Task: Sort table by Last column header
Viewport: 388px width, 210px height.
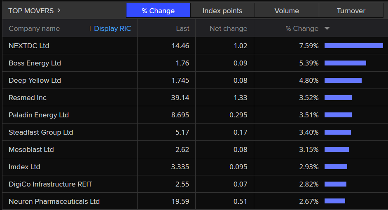Action: (x=182, y=28)
